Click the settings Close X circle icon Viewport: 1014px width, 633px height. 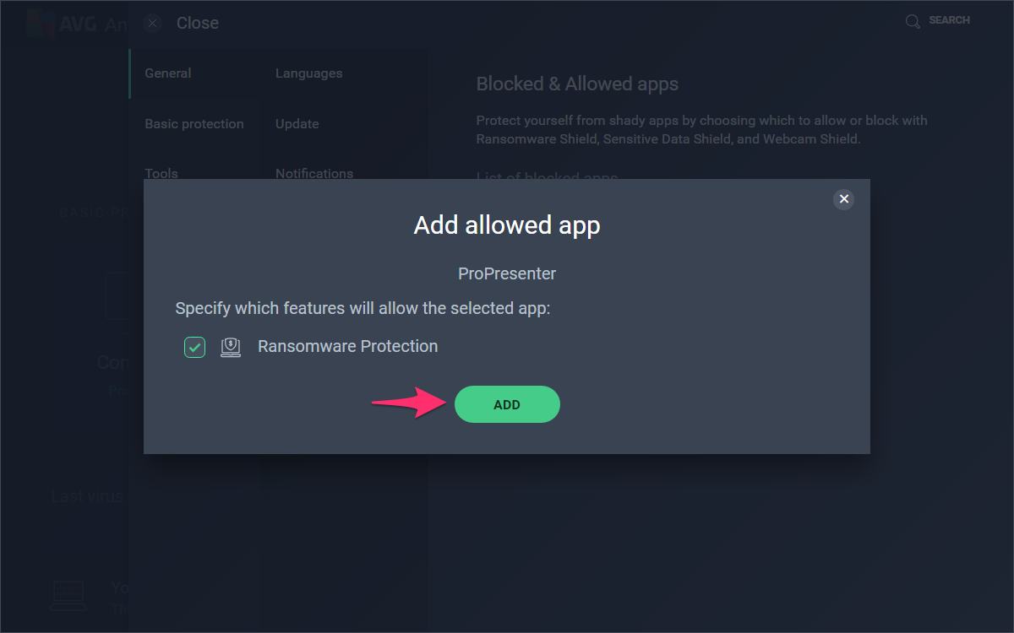(x=152, y=23)
